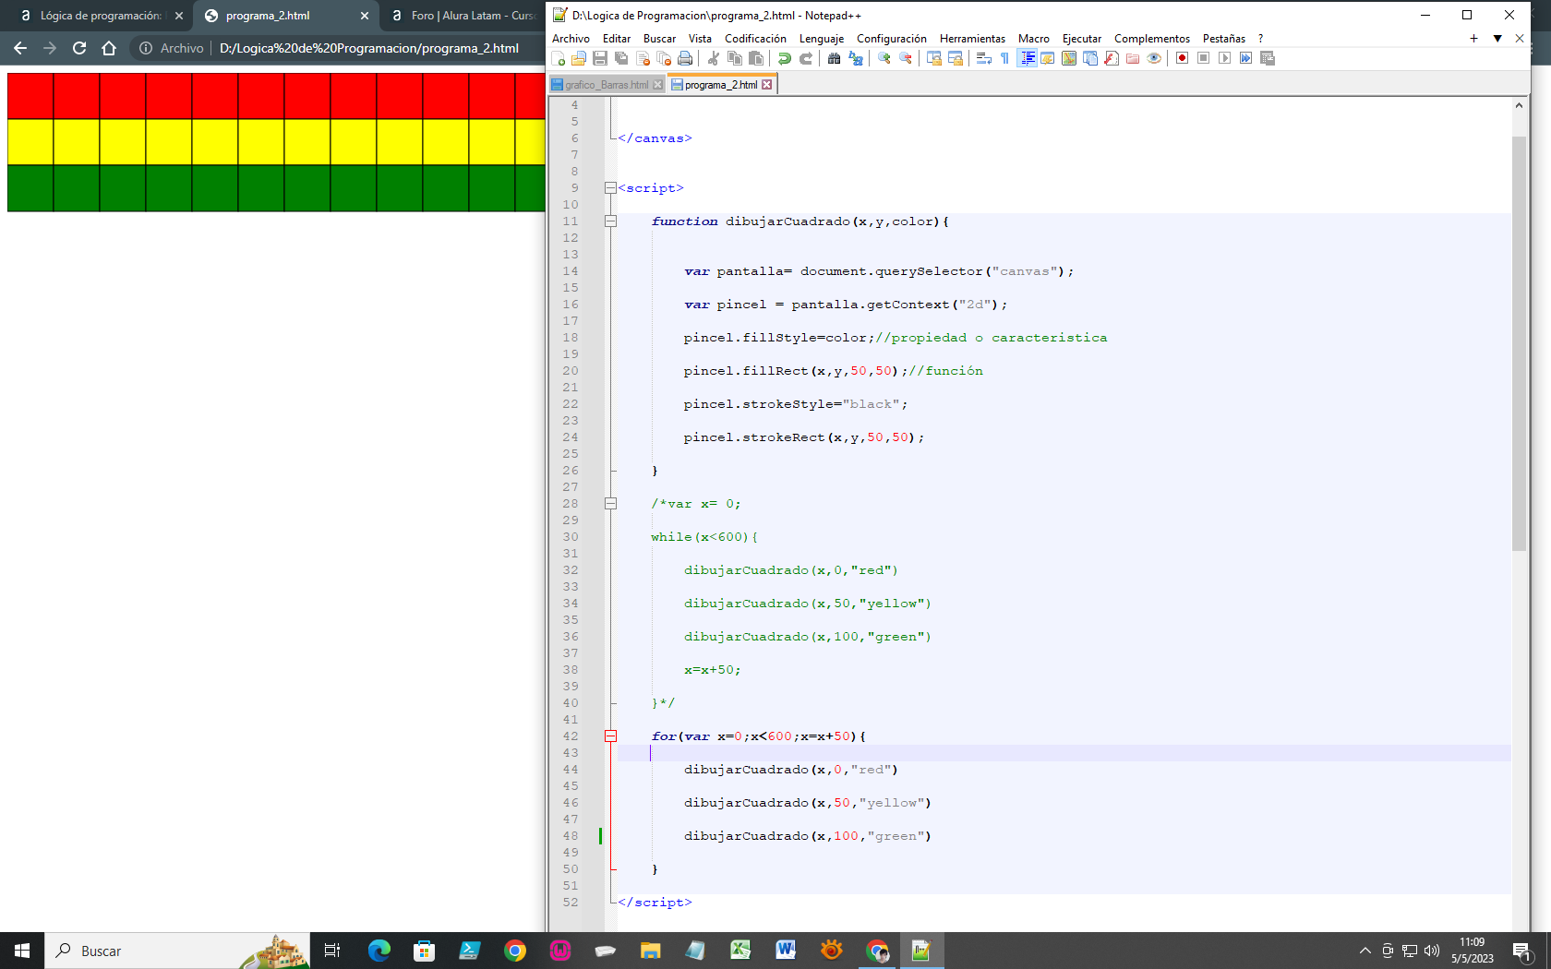Switch to Foro Alura Latam browser tab
The height and width of the screenshot is (969, 1551).
(472, 16)
